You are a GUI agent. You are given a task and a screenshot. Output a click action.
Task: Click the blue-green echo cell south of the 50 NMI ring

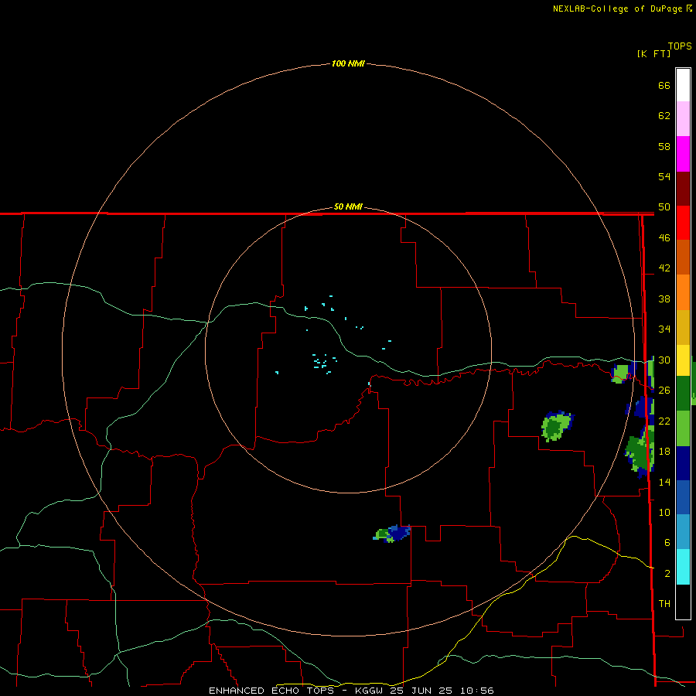391,533
